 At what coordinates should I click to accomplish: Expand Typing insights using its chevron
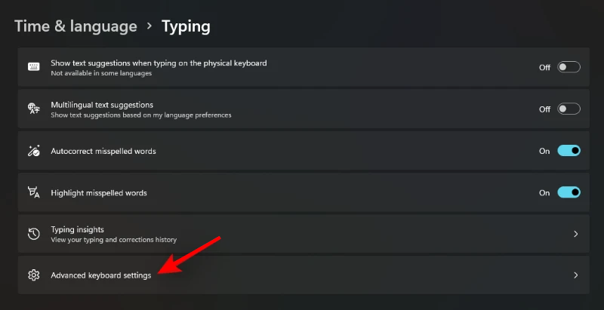(575, 234)
